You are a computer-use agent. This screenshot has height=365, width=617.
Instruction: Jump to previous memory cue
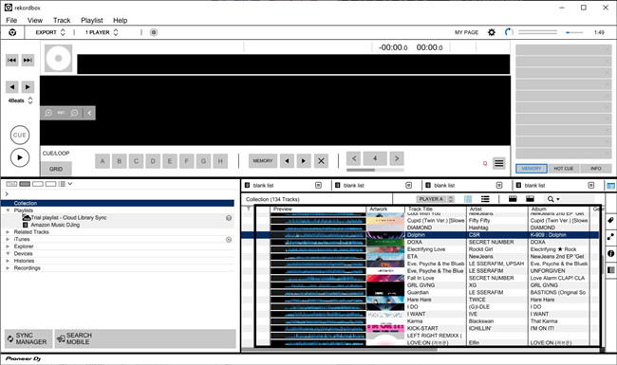[x=287, y=160]
